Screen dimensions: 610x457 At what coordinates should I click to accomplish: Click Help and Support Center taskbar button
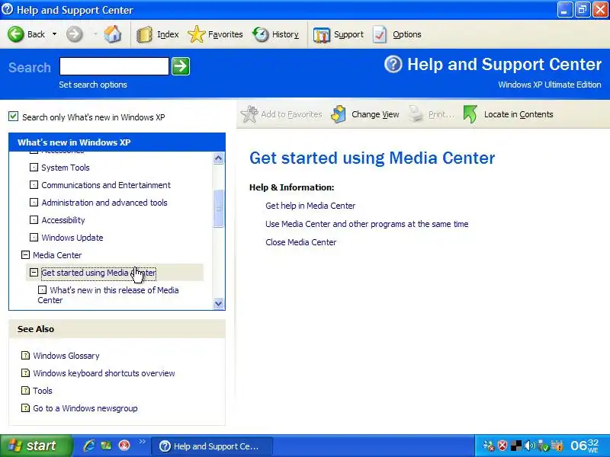(x=211, y=446)
